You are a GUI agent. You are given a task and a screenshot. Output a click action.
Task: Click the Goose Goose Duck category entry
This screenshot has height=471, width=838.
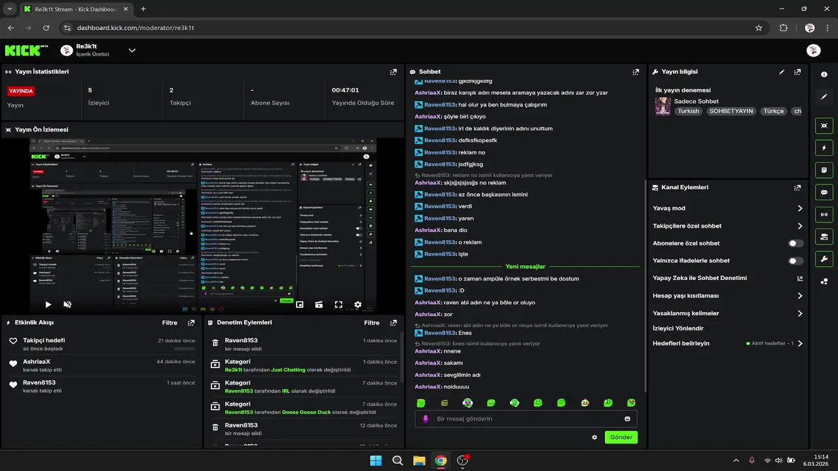click(x=304, y=408)
